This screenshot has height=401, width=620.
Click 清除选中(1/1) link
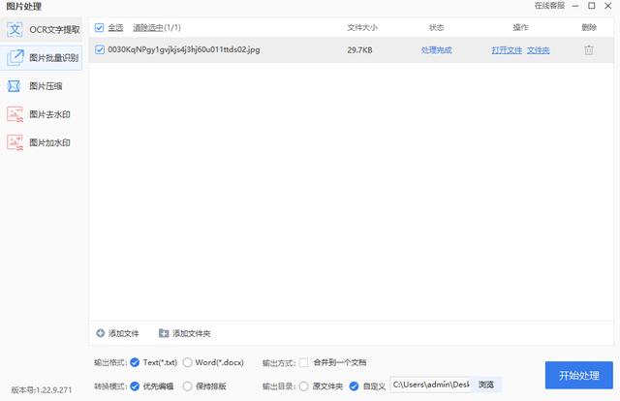(157, 28)
